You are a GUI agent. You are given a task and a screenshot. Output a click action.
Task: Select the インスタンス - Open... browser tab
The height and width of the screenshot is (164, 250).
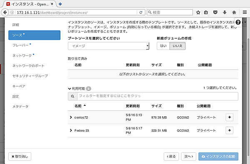[30, 4]
